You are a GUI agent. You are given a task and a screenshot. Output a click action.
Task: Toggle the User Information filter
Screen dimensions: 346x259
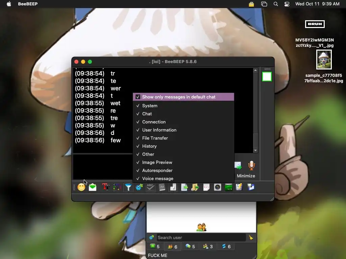(183, 130)
